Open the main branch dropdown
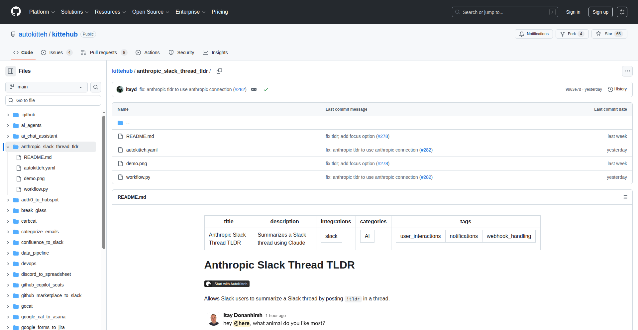 46,87
